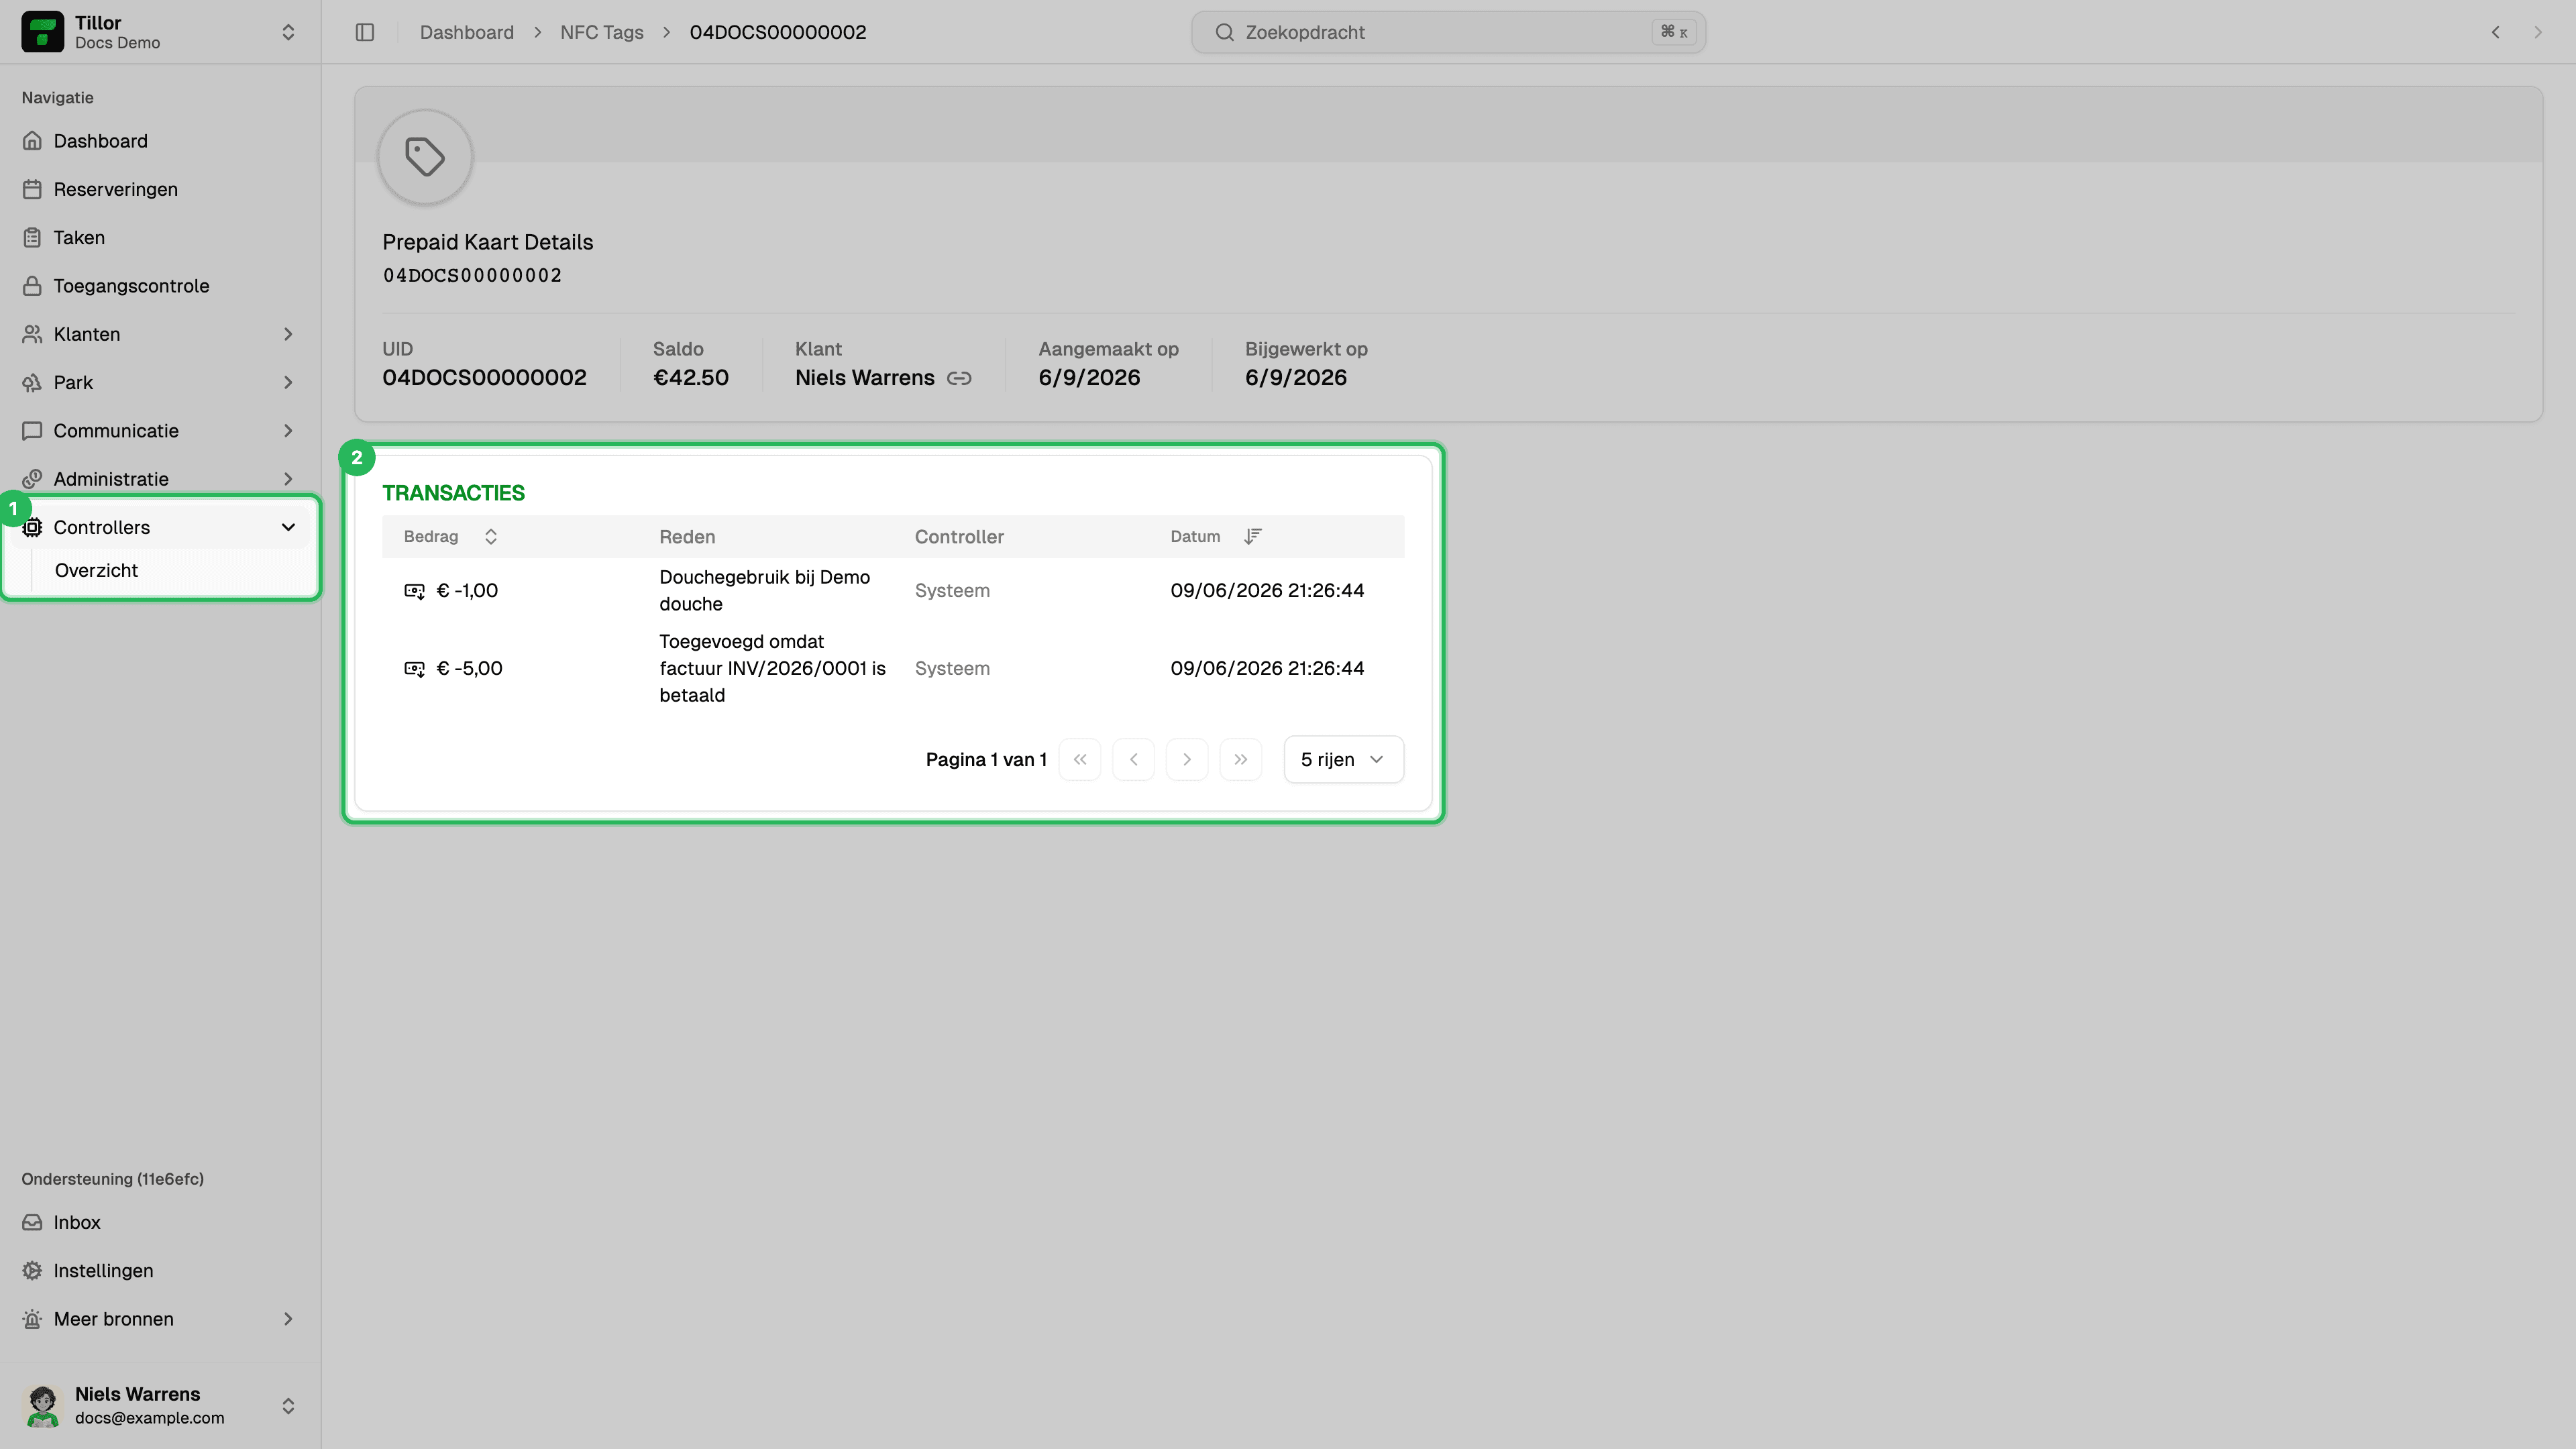Click the Niels Warrens klant name
This screenshot has width=2576, height=1449.
point(865,378)
